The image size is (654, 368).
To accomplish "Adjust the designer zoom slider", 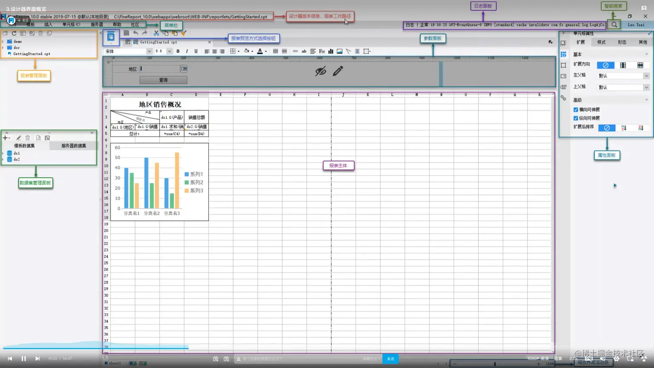I will tap(496, 364).
